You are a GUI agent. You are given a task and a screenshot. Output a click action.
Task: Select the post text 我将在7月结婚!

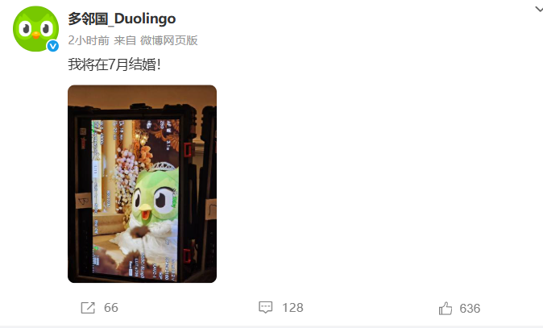[x=114, y=64]
